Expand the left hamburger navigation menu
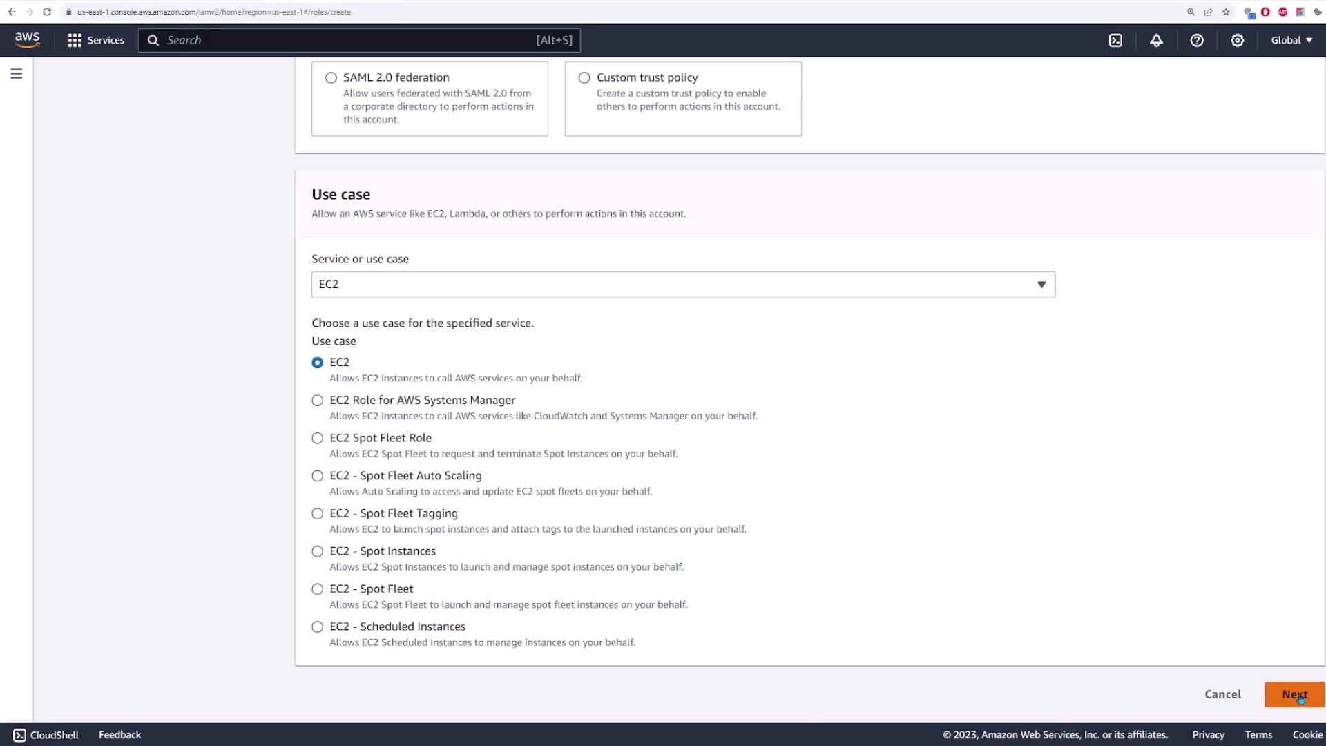Image resolution: width=1326 pixels, height=746 pixels. point(17,74)
